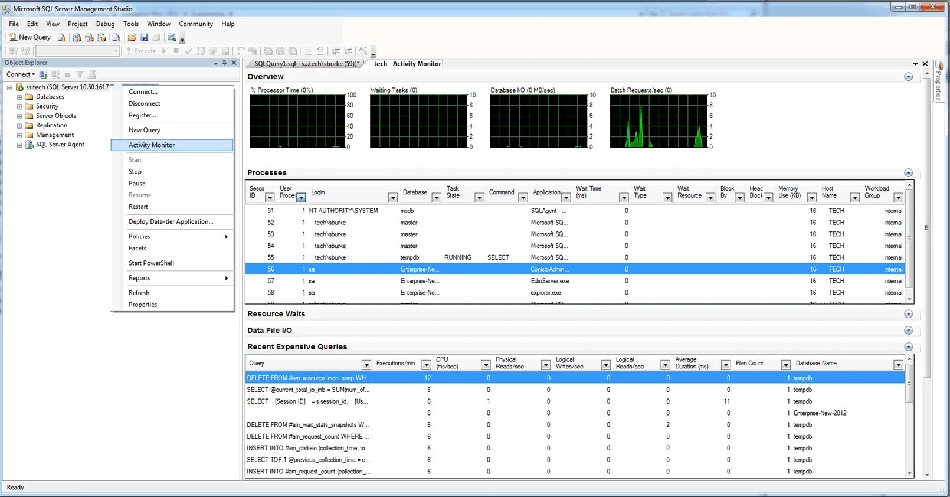Open the Database column filter in Processes
Viewport: 950px width, 497px height.
pos(436,198)
